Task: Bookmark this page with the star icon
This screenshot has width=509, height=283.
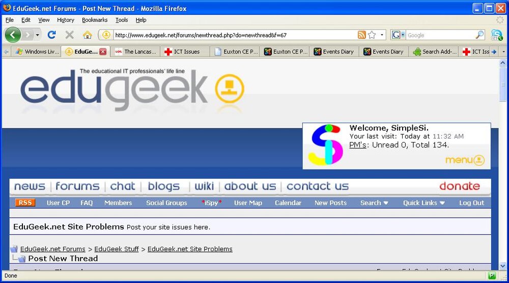Action: point(372,35)
